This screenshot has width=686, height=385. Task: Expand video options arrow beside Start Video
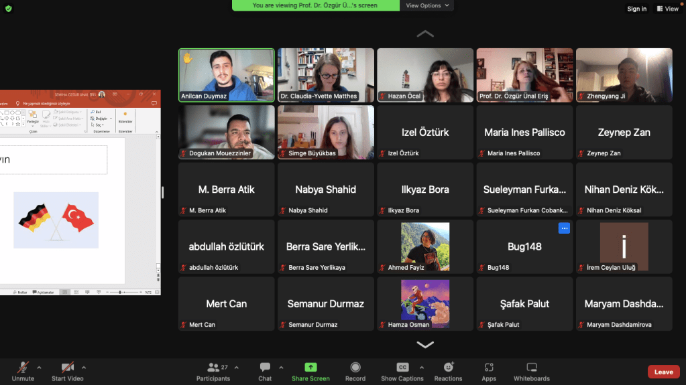tap(84, 367)
